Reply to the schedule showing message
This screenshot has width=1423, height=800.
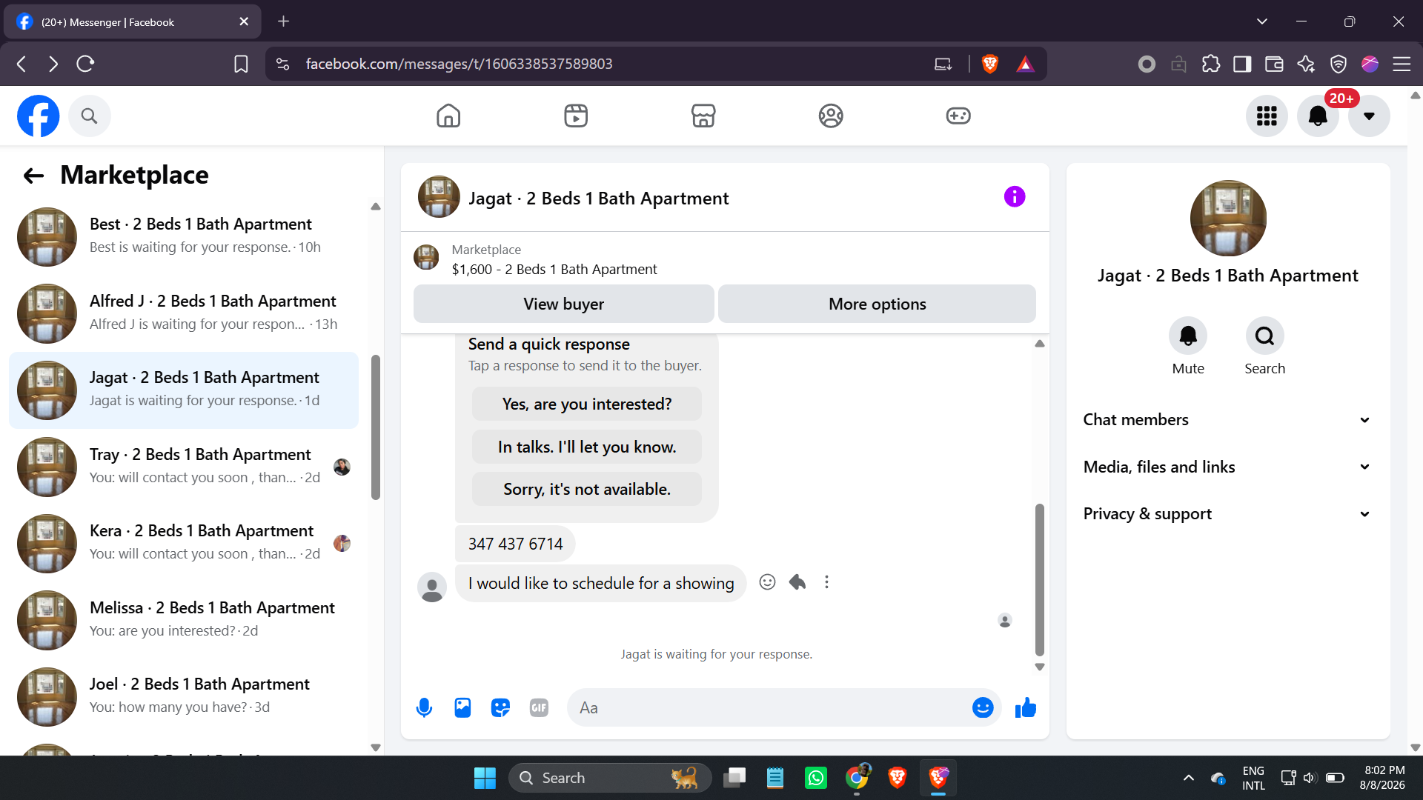point(797,582)
